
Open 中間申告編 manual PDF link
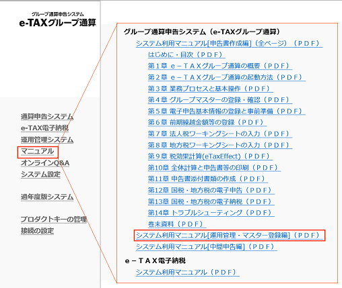point(207,247)
